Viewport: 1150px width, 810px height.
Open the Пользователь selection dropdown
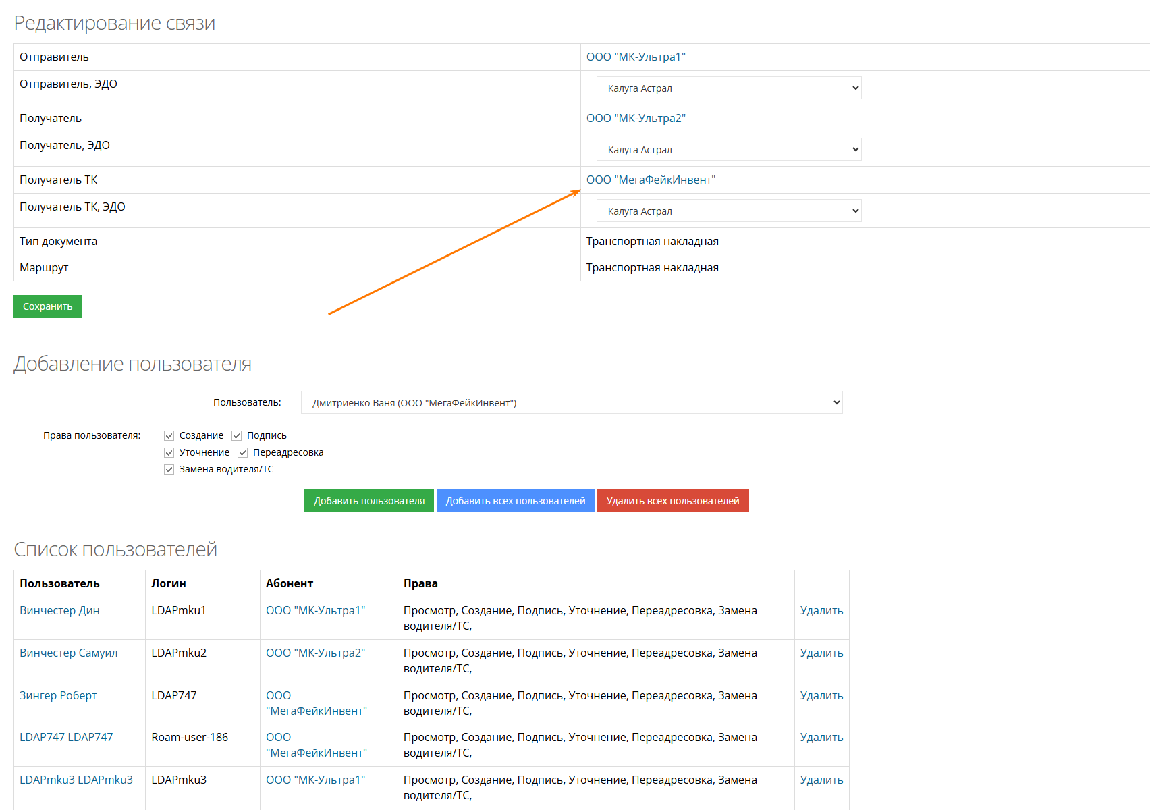[571, 403]
